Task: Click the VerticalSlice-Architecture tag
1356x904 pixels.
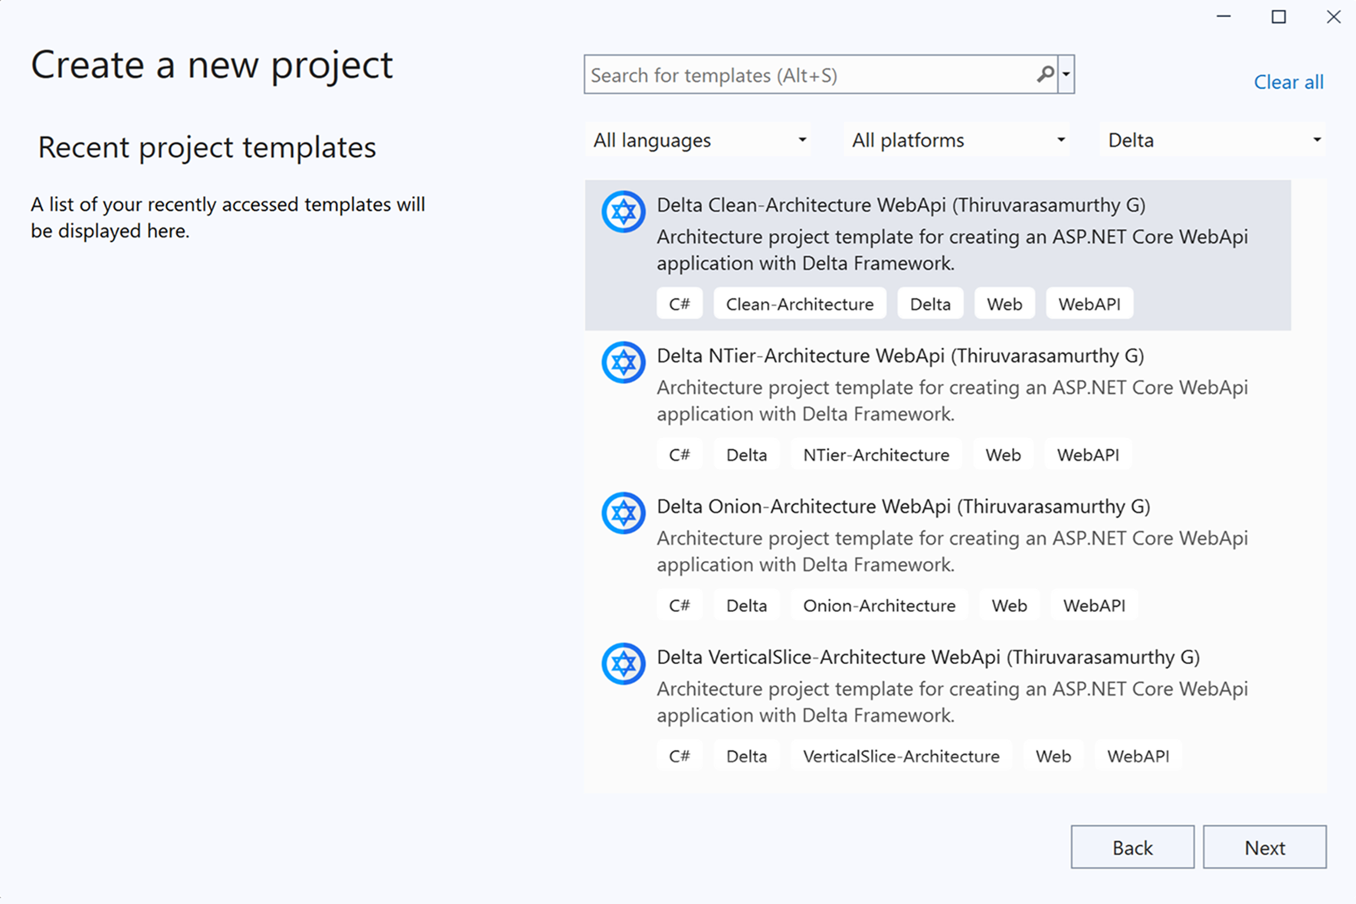Action: pyautogui.click(x=901, y=756)
